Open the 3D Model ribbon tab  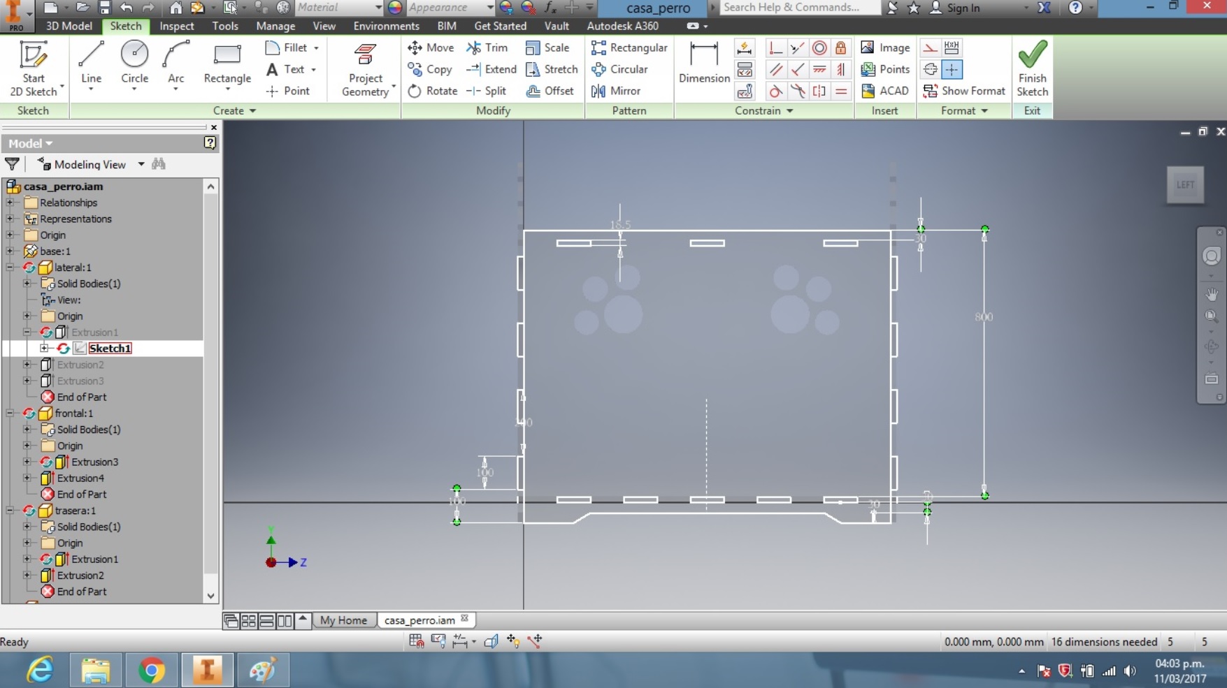click(69, 26)
